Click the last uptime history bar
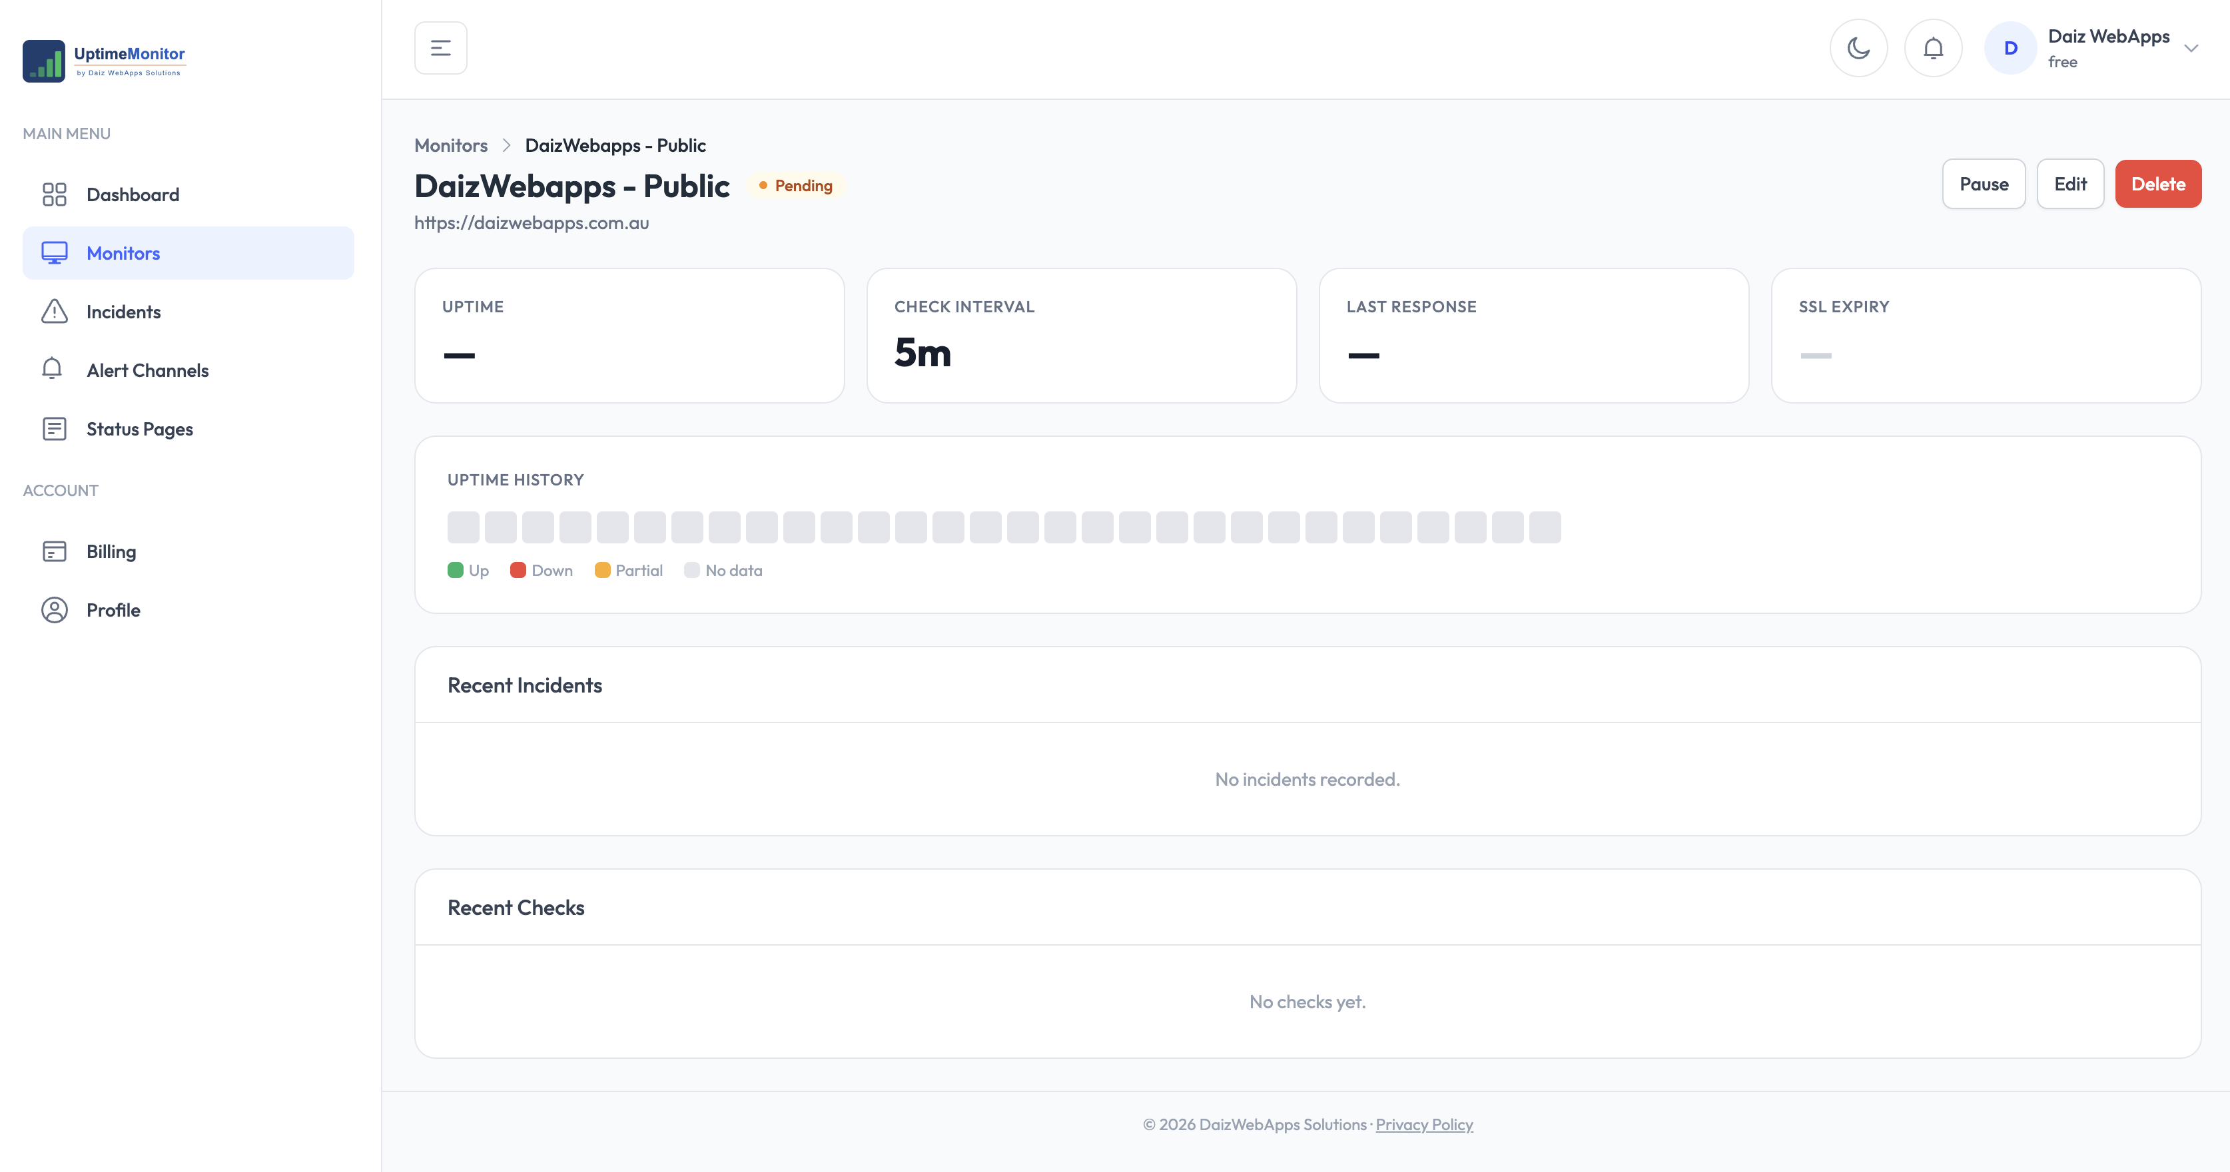Screen dimensions: 2230x1172 point(1545,527)
